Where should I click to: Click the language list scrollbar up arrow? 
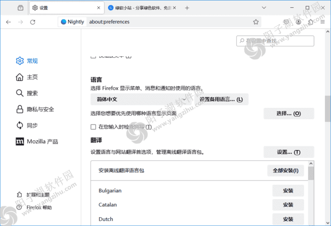(311, 164)
